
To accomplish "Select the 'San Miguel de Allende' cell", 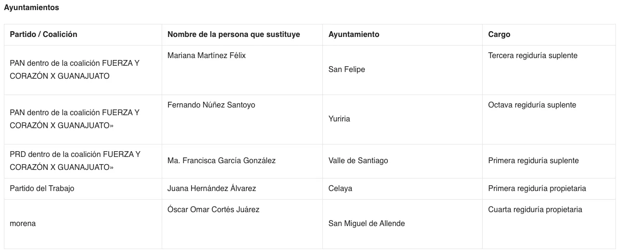I will pos(366,224).
